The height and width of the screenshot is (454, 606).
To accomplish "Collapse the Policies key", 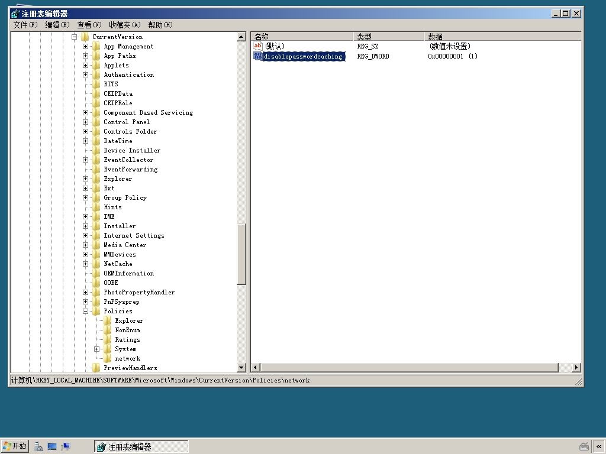I will tap(85, 311).
